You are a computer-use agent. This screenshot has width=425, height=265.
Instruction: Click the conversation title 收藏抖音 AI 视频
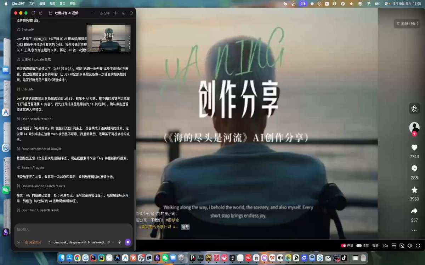click(67, 13)
